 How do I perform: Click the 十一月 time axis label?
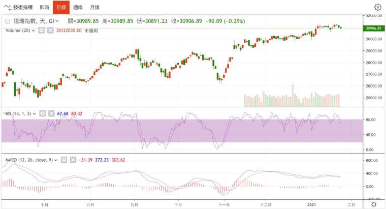[x=224, y=204]
